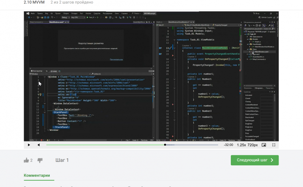Switch to the Ariph.cs tab
The image size is (303, 187).
click(159, 22)
